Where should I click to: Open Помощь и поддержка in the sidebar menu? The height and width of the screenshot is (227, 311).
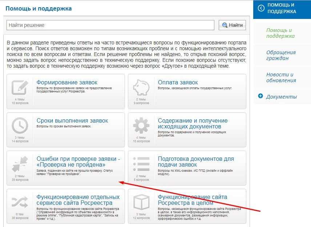[x=280, y=33]
